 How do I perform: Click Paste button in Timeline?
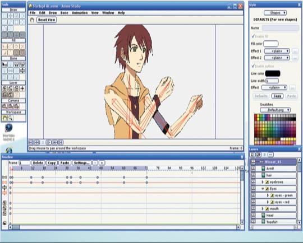click(x=65, y=163)
